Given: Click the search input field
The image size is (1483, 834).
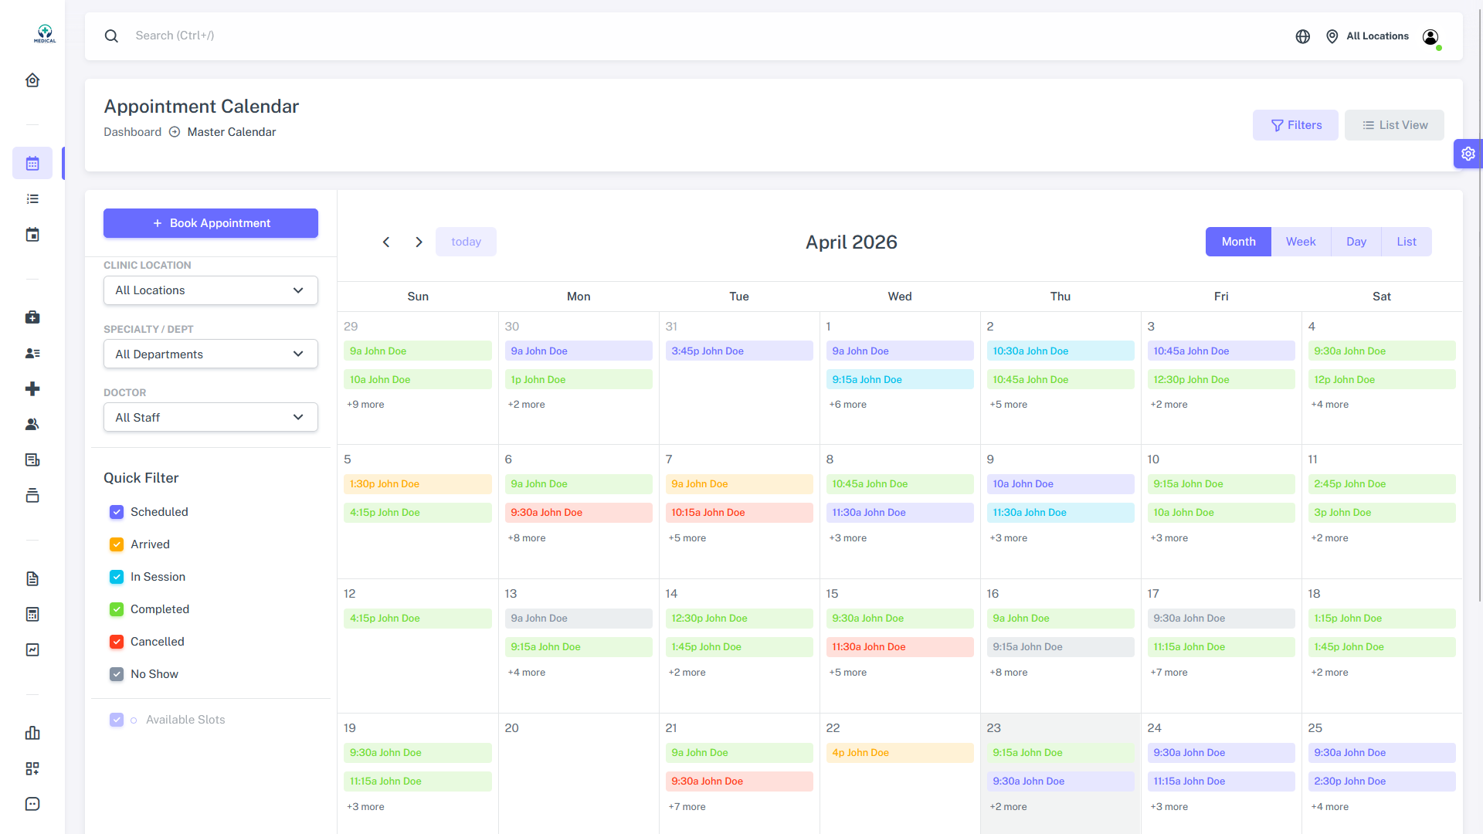Looking at the screenshot, I should pos(695,36).
